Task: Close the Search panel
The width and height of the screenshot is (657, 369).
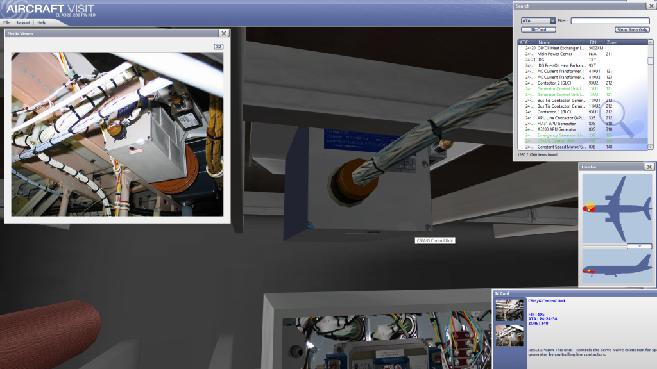Action: 652,6
